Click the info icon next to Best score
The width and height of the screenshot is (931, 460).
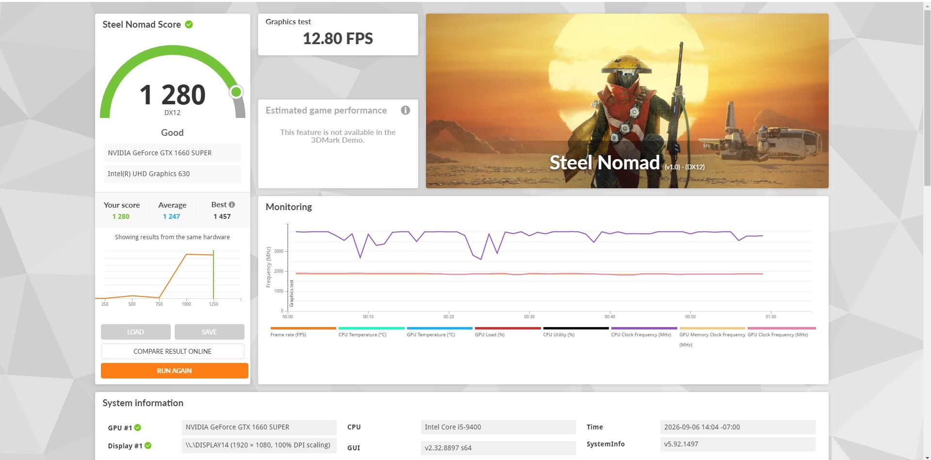click(x=232, y=205)
